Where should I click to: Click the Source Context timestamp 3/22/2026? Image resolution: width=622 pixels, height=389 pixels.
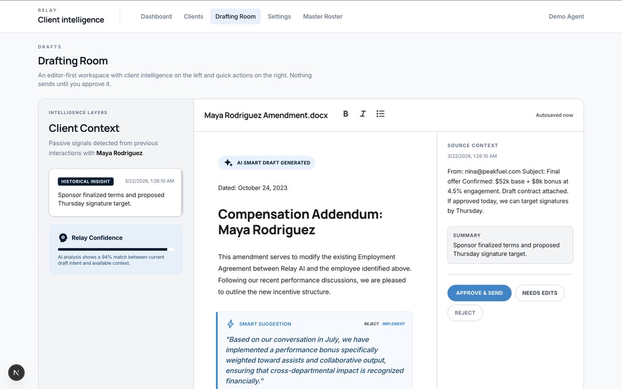pyautogui.click(x=472, y=156)
